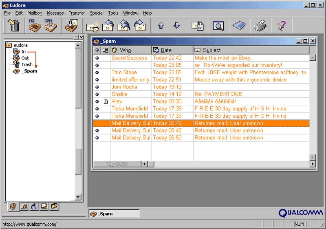Screen dimensions: 326x229
Task: Click the attachment icon on Alex's message
Action: 106,101
